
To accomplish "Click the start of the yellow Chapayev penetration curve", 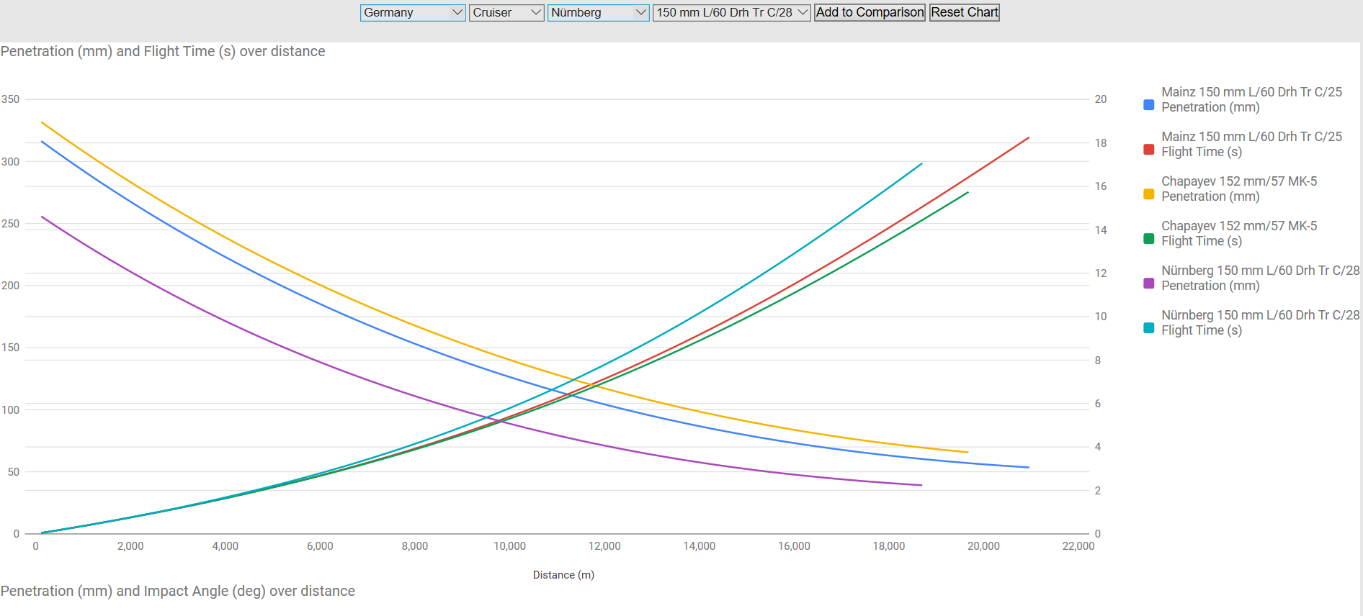I will click(x=42, y=122).
